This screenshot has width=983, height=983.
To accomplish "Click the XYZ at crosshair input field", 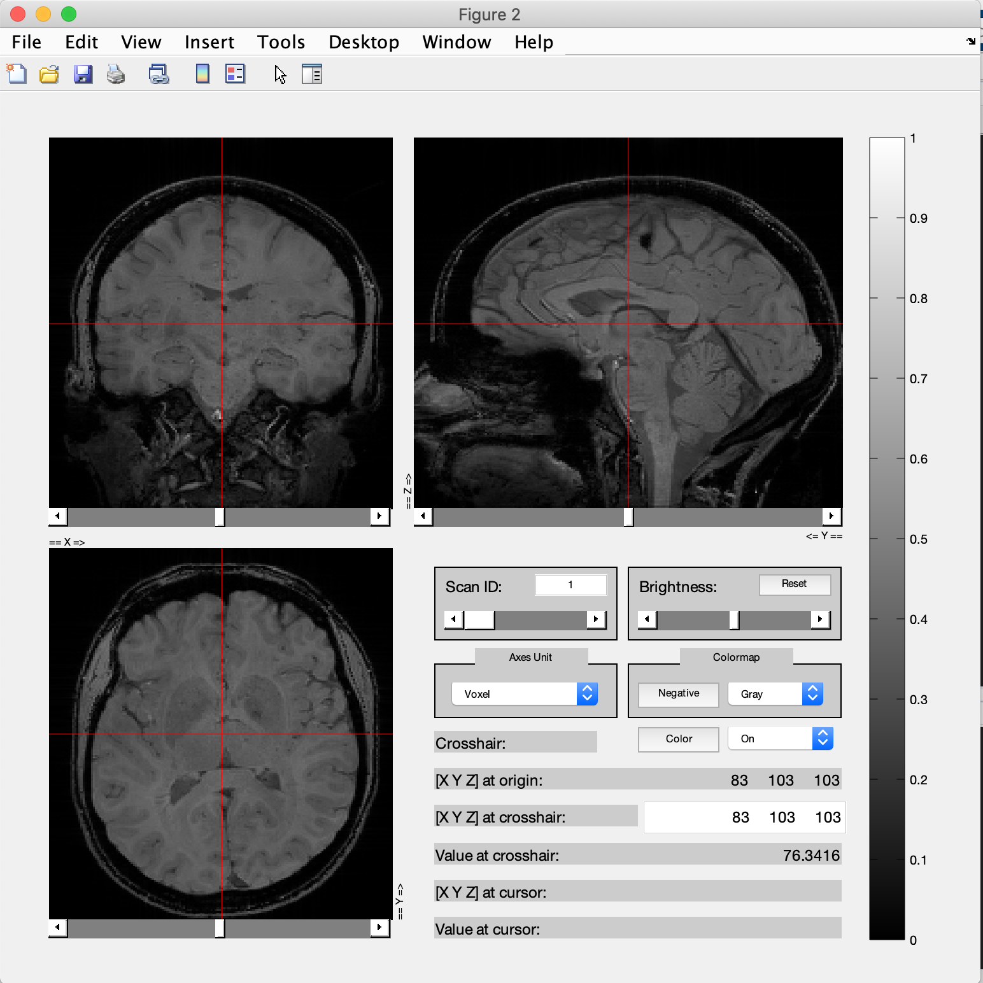I will [x=744, y=817].
